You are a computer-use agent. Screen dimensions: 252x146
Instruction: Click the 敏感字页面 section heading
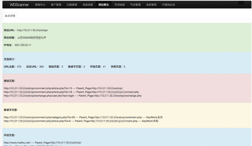(11, 110)
